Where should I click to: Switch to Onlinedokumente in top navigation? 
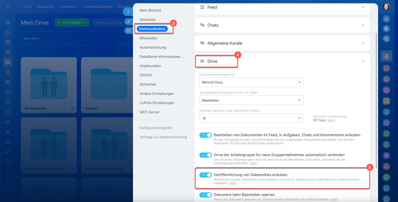(x=98, y=7)
